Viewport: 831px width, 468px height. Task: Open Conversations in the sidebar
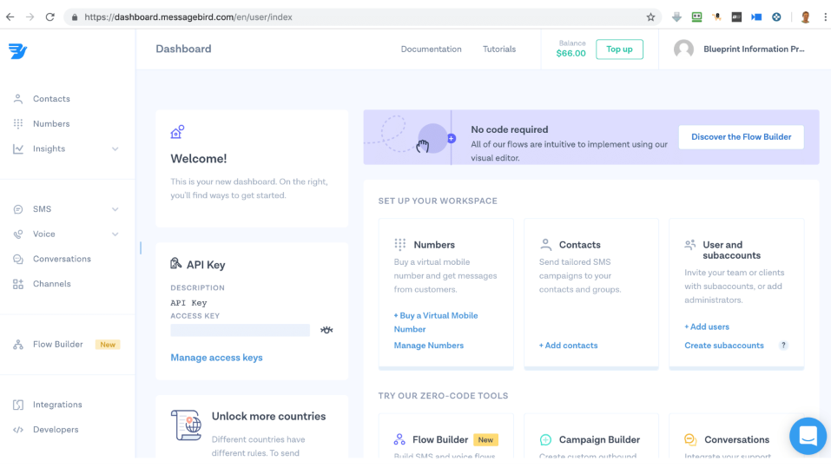(x=62, y=259)
